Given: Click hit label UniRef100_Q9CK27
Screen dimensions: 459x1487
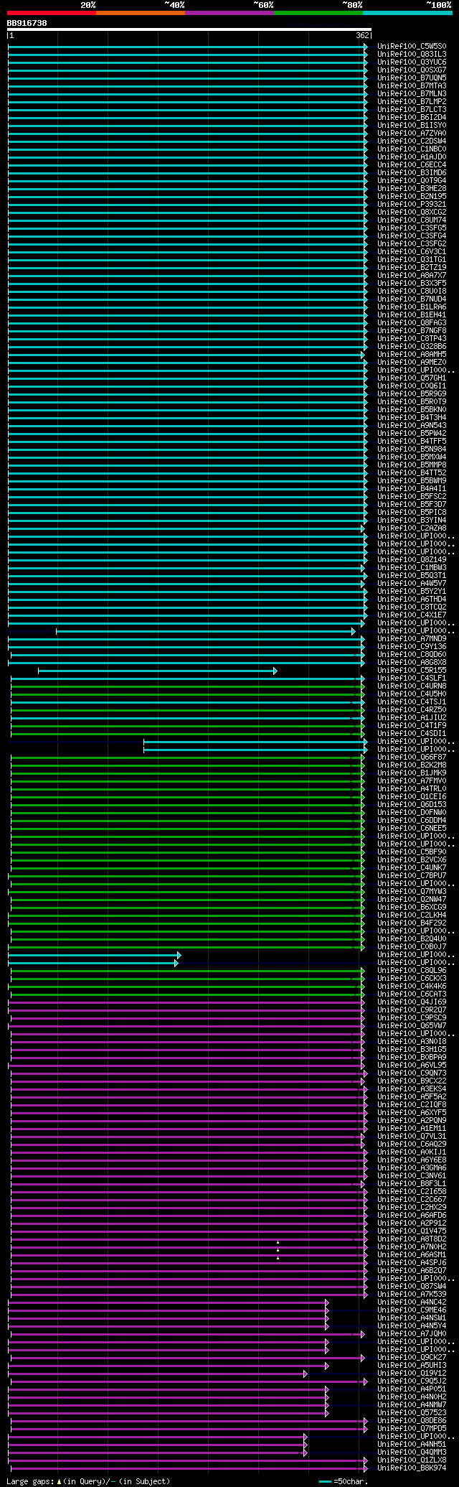Looking at the screenshot, I should [x=412, y=1358].
